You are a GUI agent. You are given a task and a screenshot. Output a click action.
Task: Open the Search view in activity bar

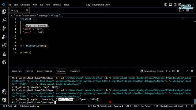coord(4,20)
